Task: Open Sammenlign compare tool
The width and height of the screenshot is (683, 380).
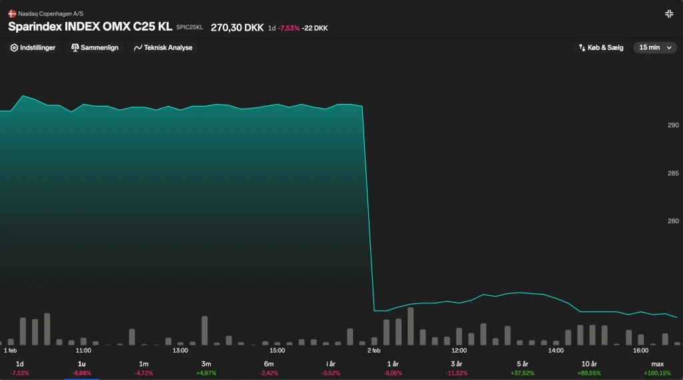Action: tap(95, 47)
